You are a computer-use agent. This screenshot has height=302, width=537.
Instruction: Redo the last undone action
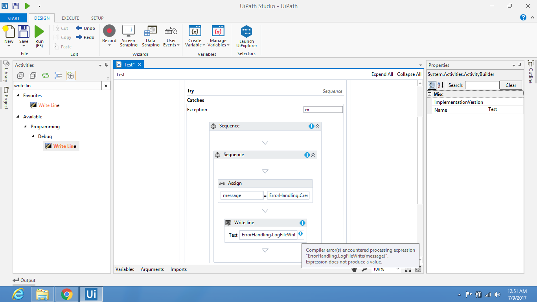(x=85, y=37)
